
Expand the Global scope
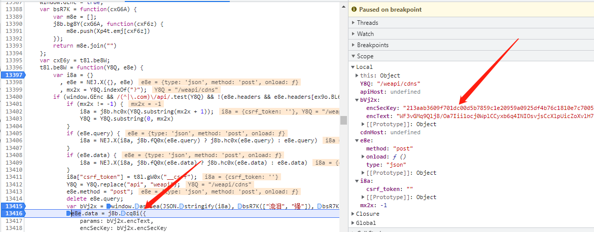click(x=353, y=223)
